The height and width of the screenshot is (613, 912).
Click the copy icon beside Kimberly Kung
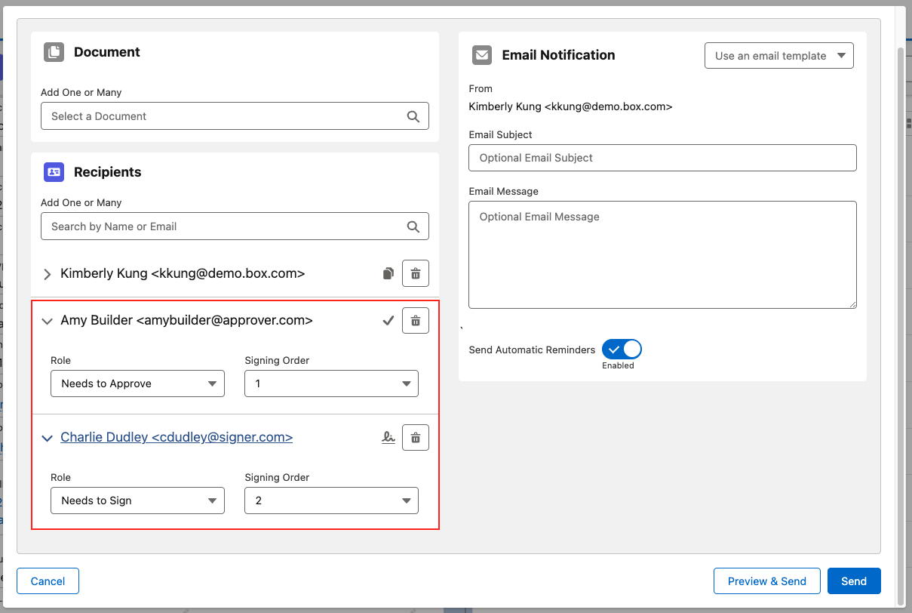(x=388, y=273)
